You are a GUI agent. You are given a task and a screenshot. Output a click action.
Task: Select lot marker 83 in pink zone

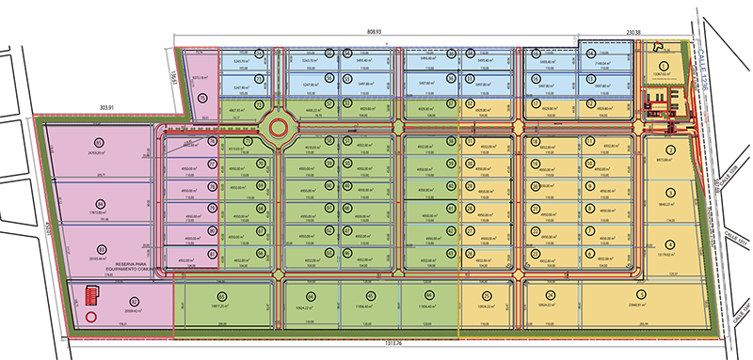[x=101, y=249]
